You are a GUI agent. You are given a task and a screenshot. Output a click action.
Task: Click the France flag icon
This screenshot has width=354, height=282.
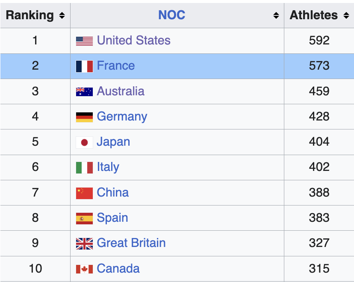84,66
